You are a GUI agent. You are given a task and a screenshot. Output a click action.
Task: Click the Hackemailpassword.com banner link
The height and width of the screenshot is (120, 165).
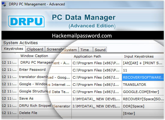pos(82,36)
